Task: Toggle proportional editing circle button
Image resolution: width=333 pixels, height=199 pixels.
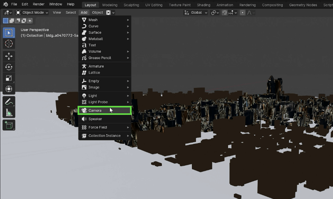Action: [243, 13]
